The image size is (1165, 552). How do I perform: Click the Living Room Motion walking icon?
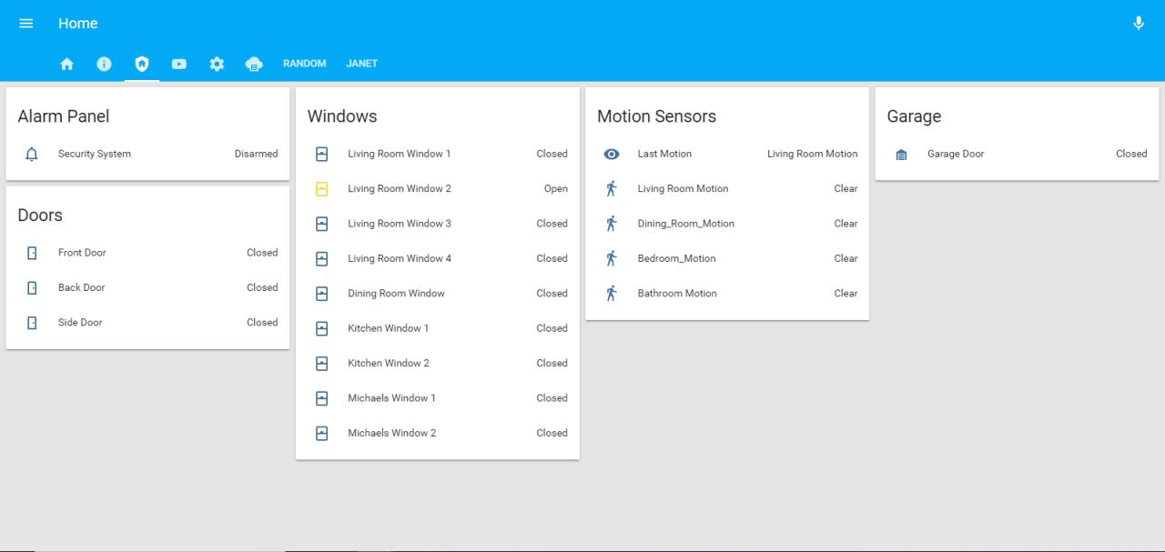tap(612, 189)
